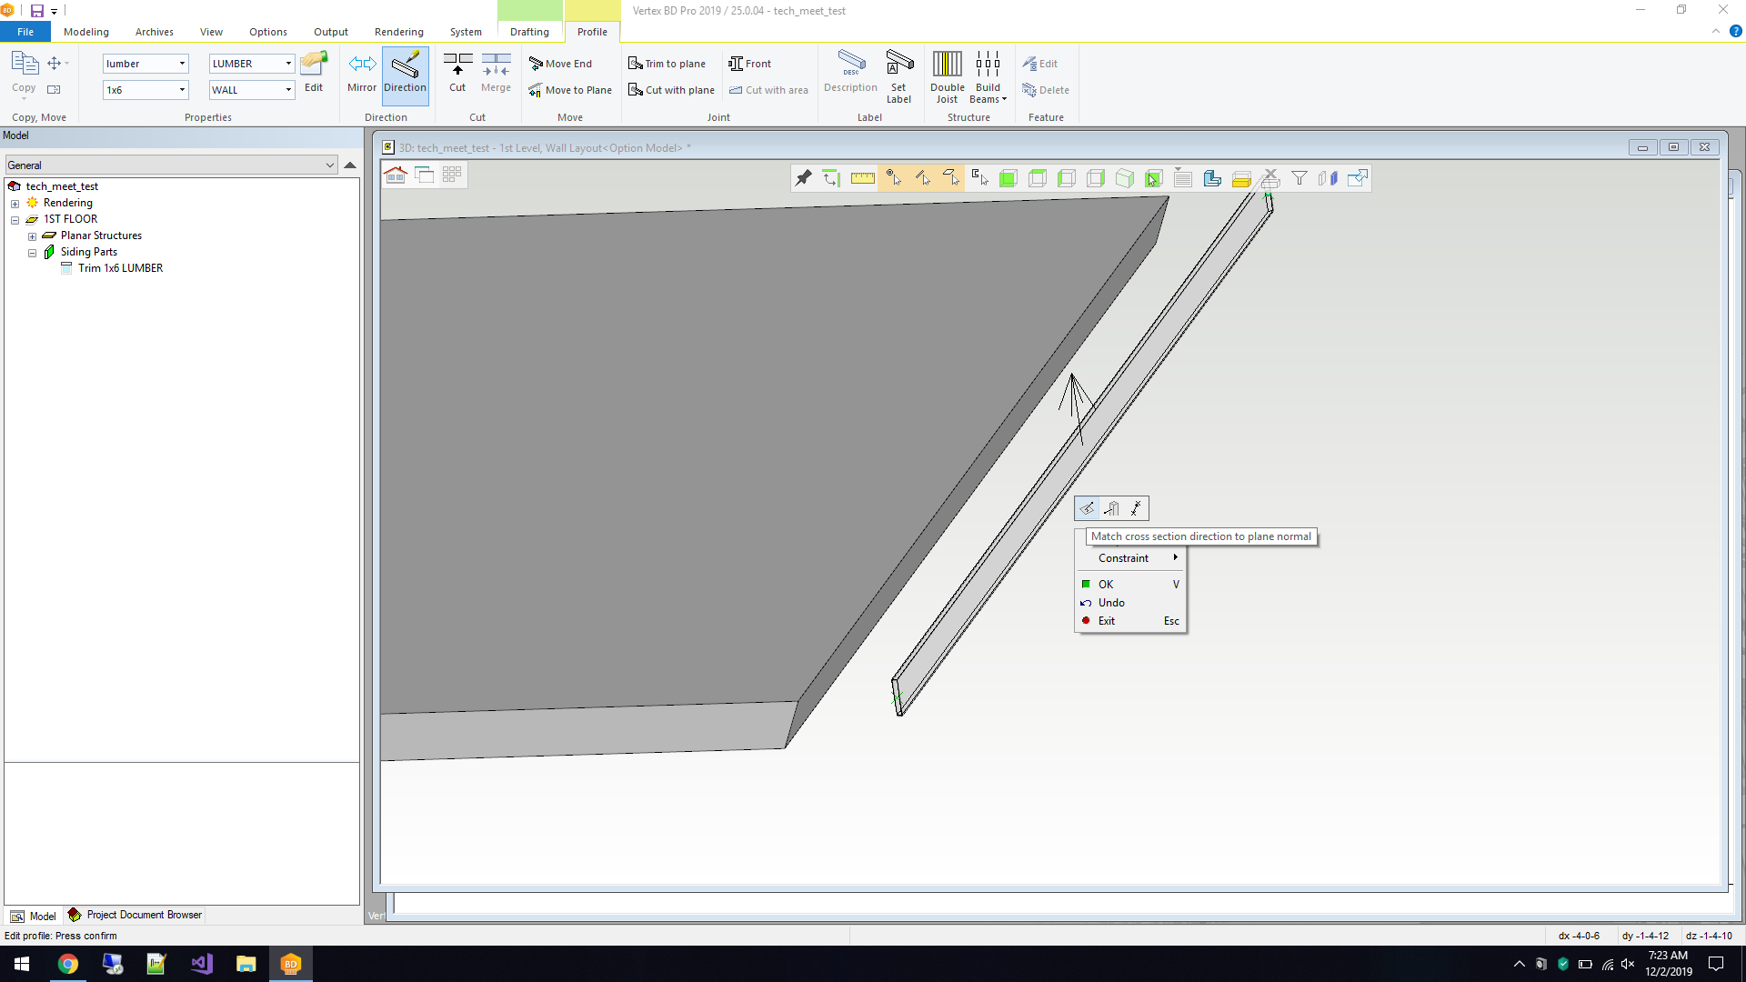This screenshot has height=982, width=1746.
Task: Toggle line snap selection mode
Action: point(922,178)
